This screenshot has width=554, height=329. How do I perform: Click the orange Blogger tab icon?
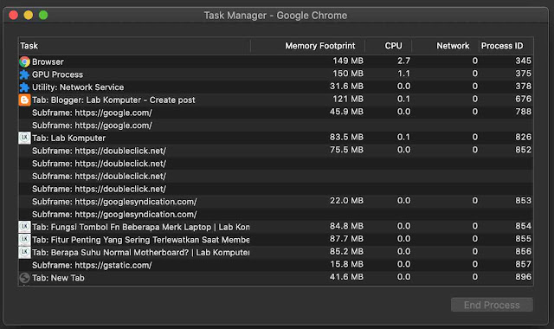[24, 100]
